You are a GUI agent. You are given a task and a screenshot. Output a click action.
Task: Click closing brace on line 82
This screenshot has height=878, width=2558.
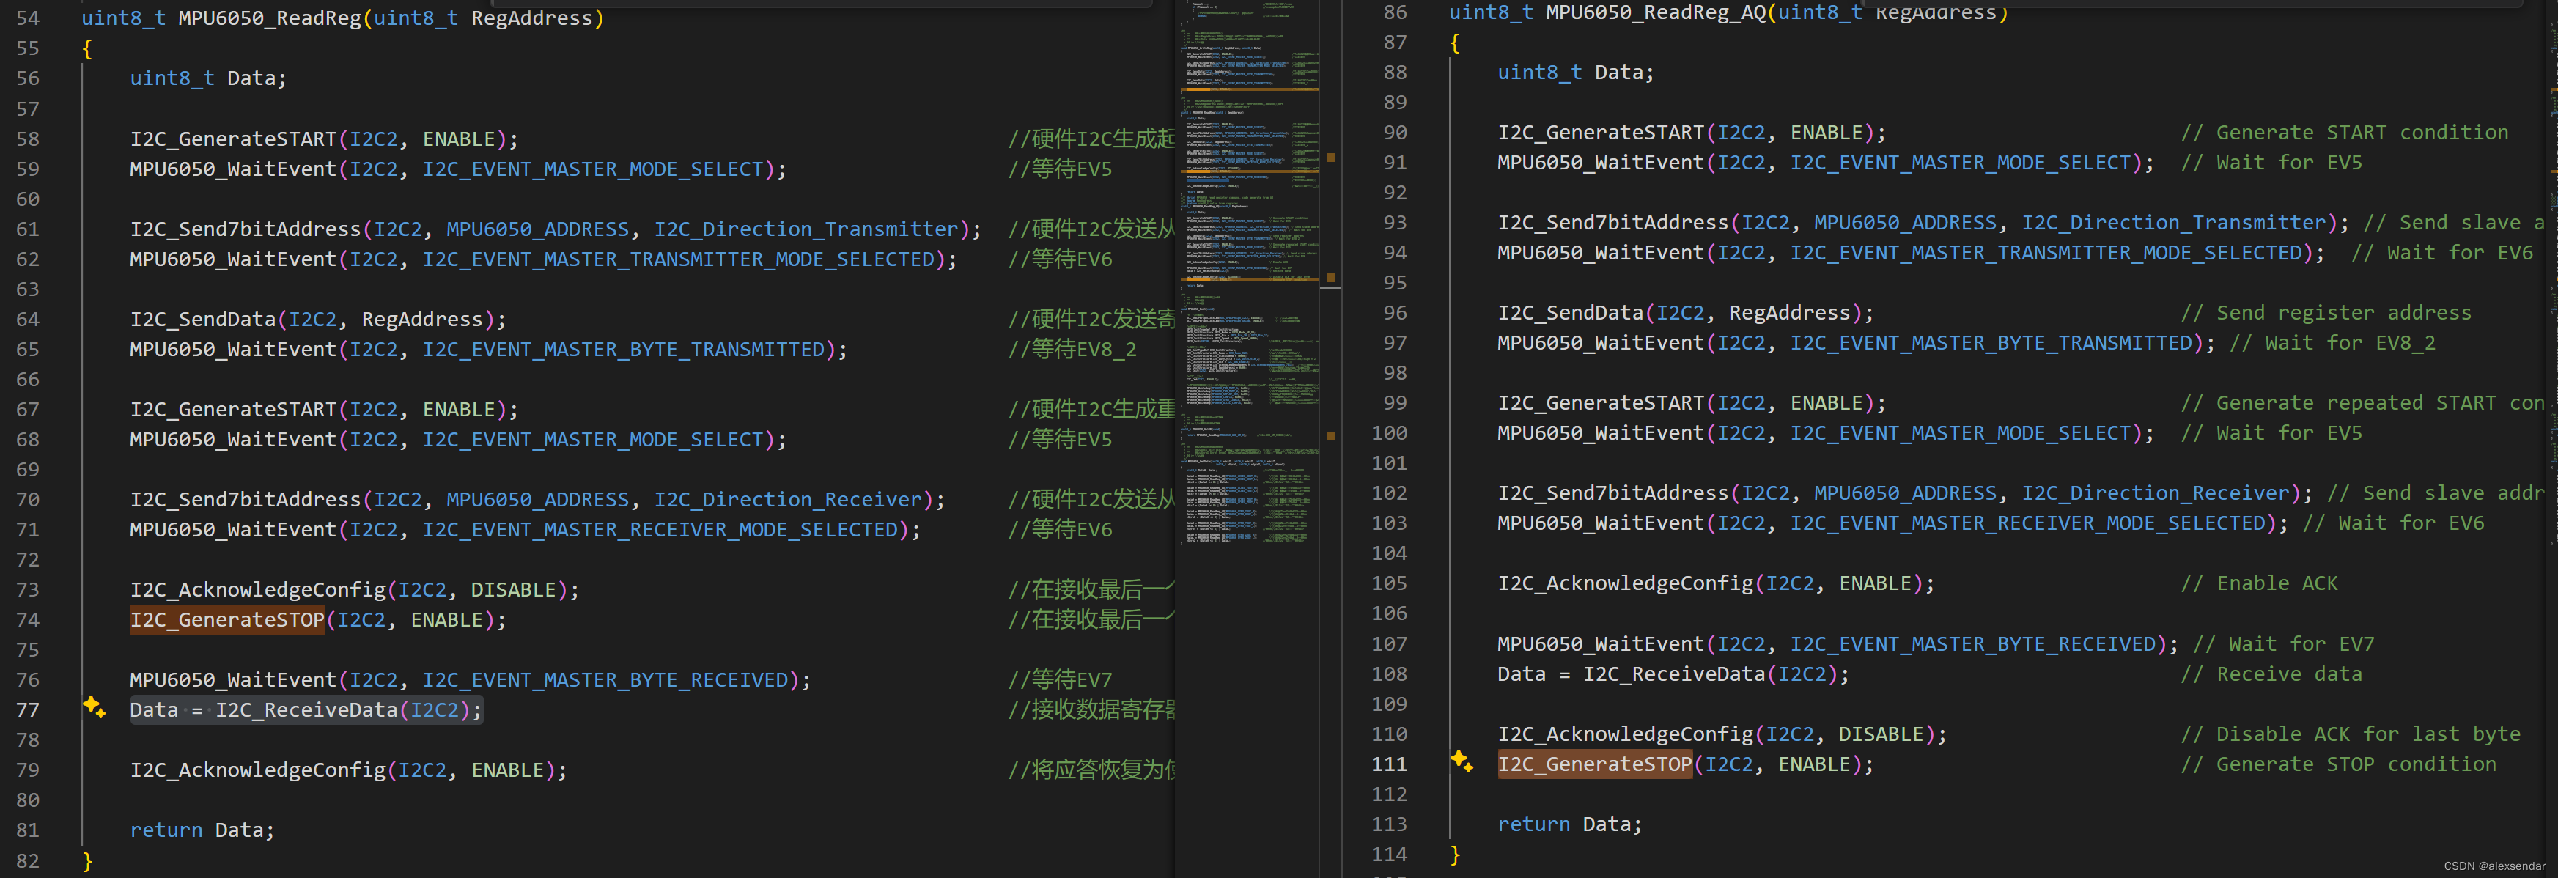[x=87, y=860]
